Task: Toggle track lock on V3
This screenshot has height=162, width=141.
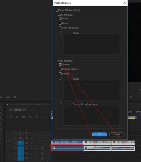Action: tap(16, 133)
